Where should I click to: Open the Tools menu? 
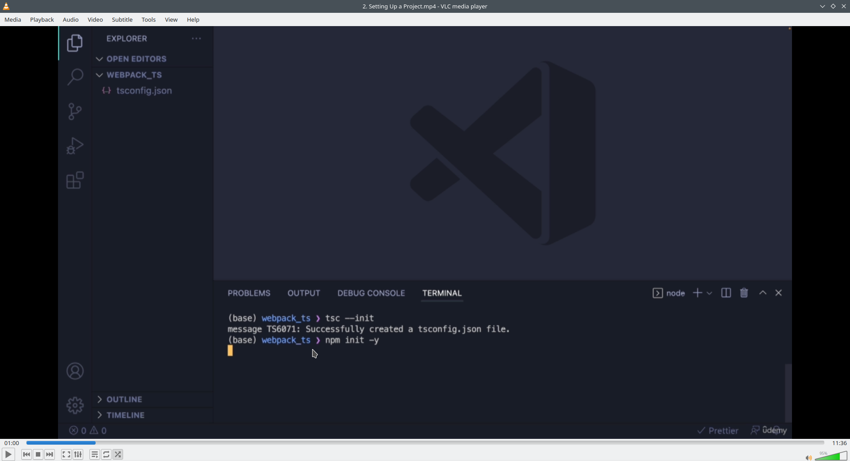149,19
